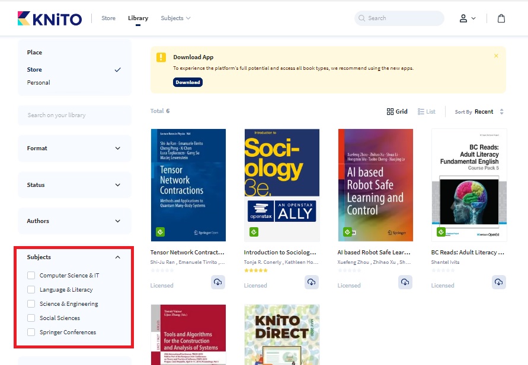Screen dimensions: 528x365
Task: Click the KNiTO logo
Action: click(x=50, y=18)
